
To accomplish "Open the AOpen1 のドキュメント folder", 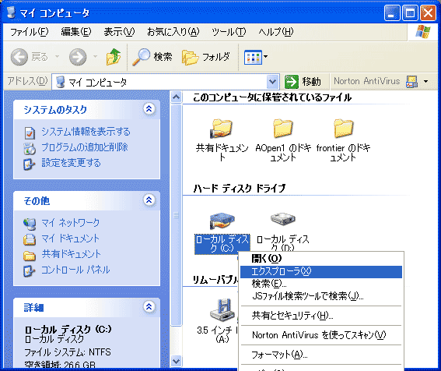I will coord(282,129).
